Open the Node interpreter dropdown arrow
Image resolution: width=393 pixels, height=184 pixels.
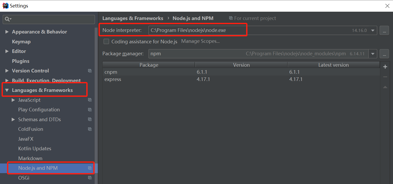coord(373,30)
